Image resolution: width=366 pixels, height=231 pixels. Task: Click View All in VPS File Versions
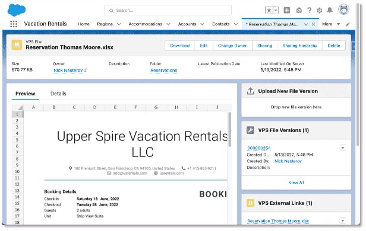(296, 182)
